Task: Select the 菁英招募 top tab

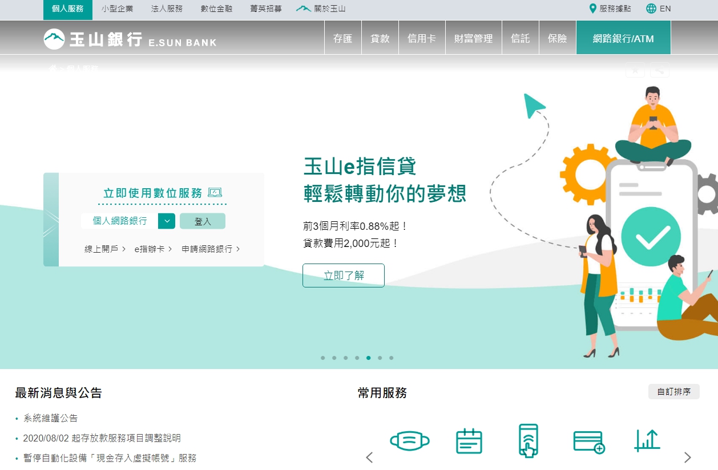Action: (x=266, y=9)
